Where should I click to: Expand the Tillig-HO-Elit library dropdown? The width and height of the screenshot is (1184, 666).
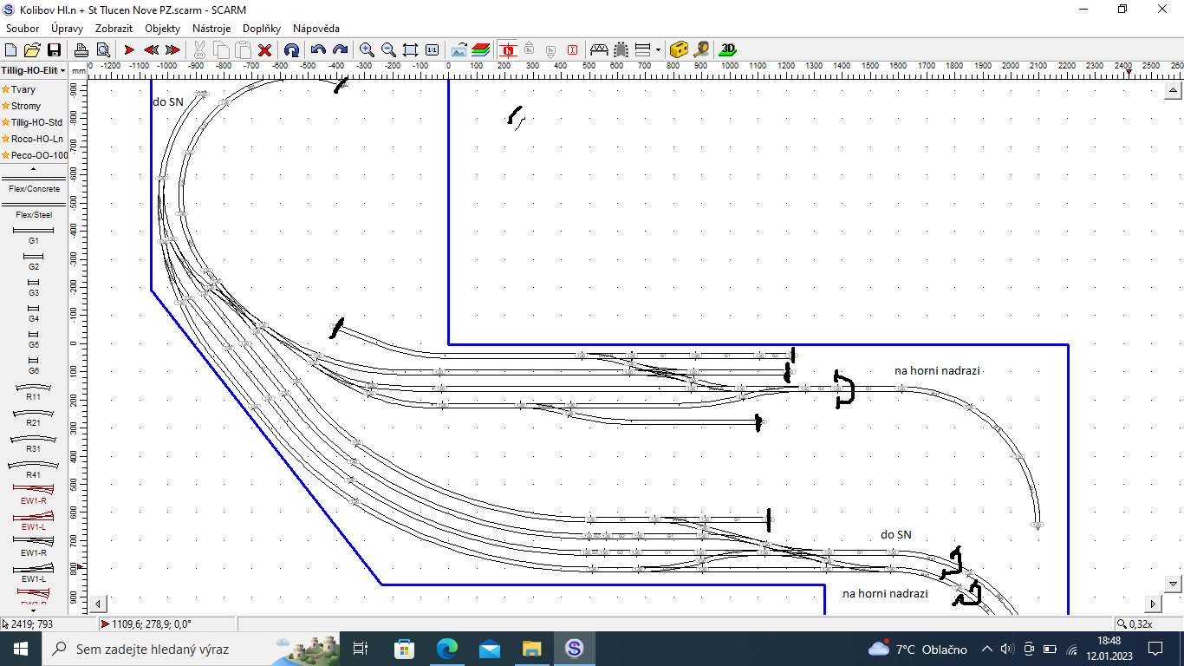(x=34, y=70)
